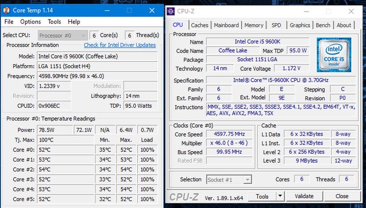Screen dimensions: 366x208
Task: Click the Core #3 load value 100%
Action: coord(148,179)
